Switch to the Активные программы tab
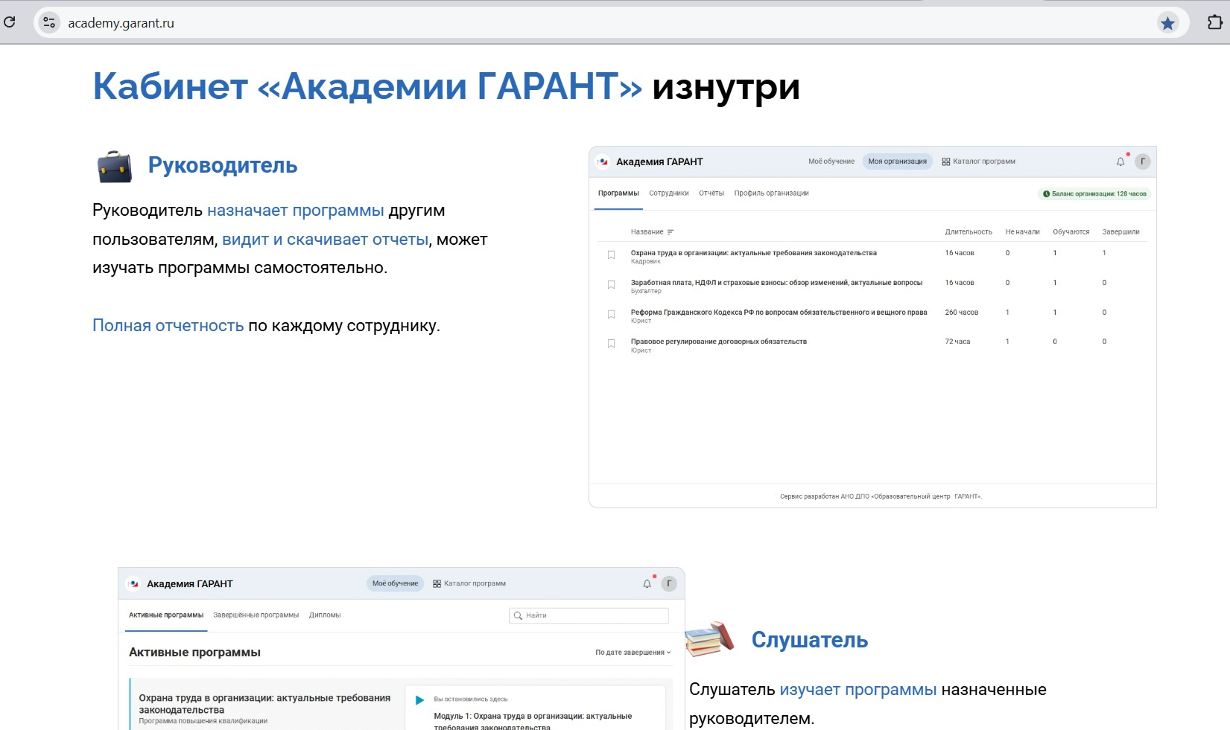The height and width of the screenshot is (730, 1230). (x=166, y=615)
